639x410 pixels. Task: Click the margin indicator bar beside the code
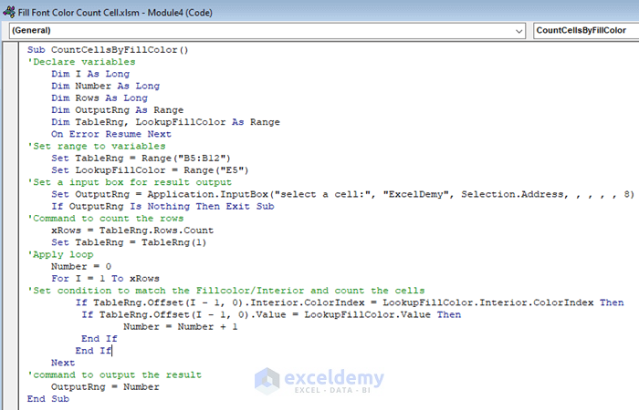pyautogui.click(x=10, y=226)
